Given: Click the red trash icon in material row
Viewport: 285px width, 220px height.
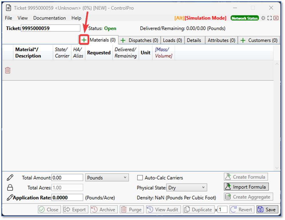Looking at the screenshot, I should click(x=8, y=70).
